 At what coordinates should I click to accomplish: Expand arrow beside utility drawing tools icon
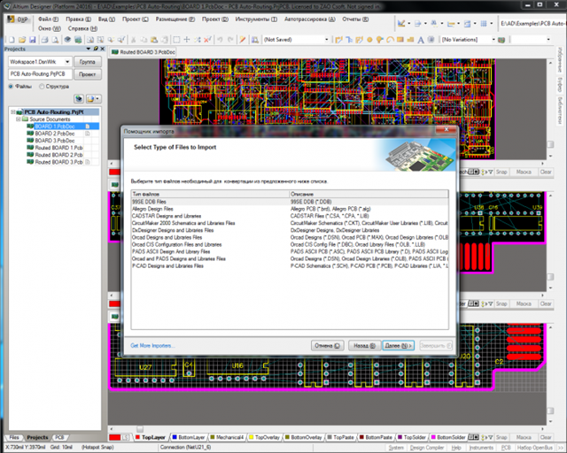click(409, 24)
